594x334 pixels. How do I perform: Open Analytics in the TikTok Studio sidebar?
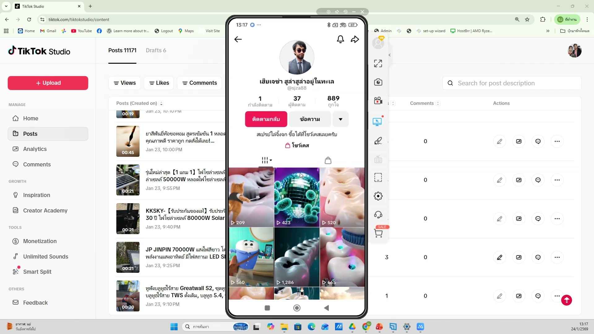coord(35,149)
